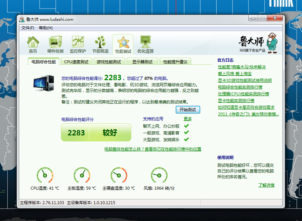Open 处理器(CPU)性能实测排行榜 link
The height and width of the screenshot is (221, 302).
click(244, 94)
